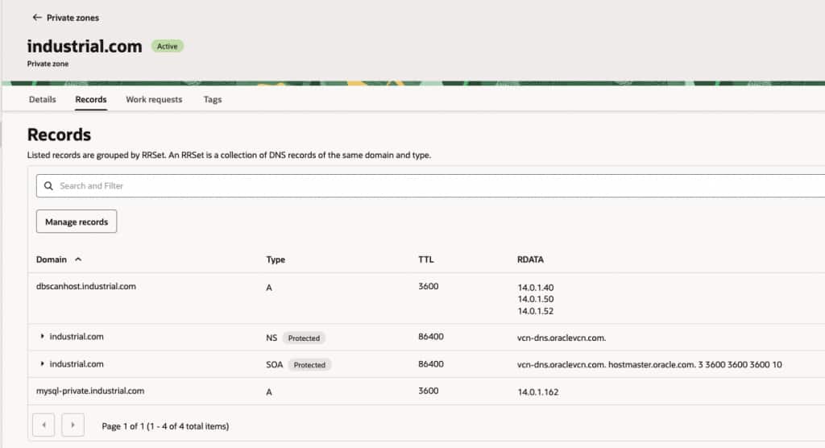The height and width of the screenshot is (448, 825).
Task: Open the Details tab
Action: [42, 99]
